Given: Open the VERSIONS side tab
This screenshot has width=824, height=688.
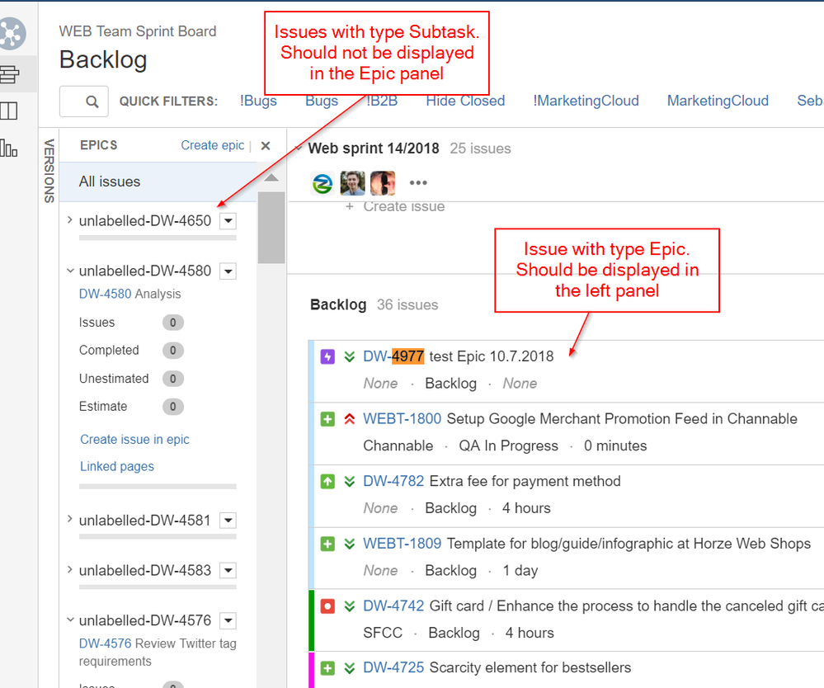Looking at the screenshot, I should click(x=49, y=171).
